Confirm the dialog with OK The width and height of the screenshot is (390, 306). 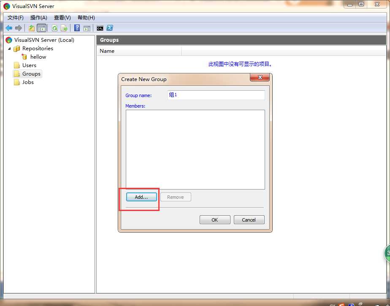(215, 220)
